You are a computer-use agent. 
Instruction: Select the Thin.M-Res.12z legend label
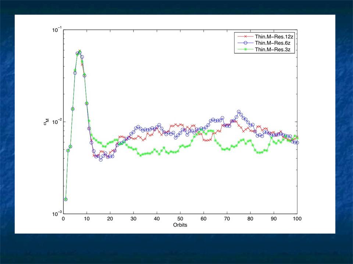[x=274, y=37]
